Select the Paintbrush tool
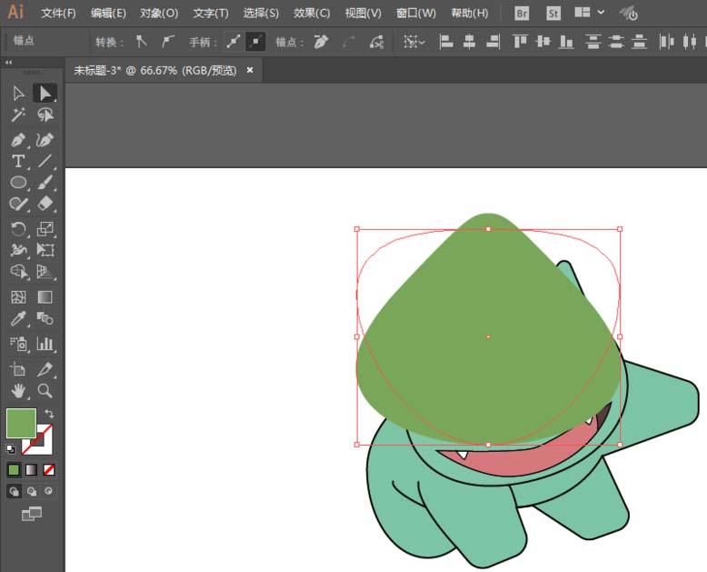 tap(45, 182)
